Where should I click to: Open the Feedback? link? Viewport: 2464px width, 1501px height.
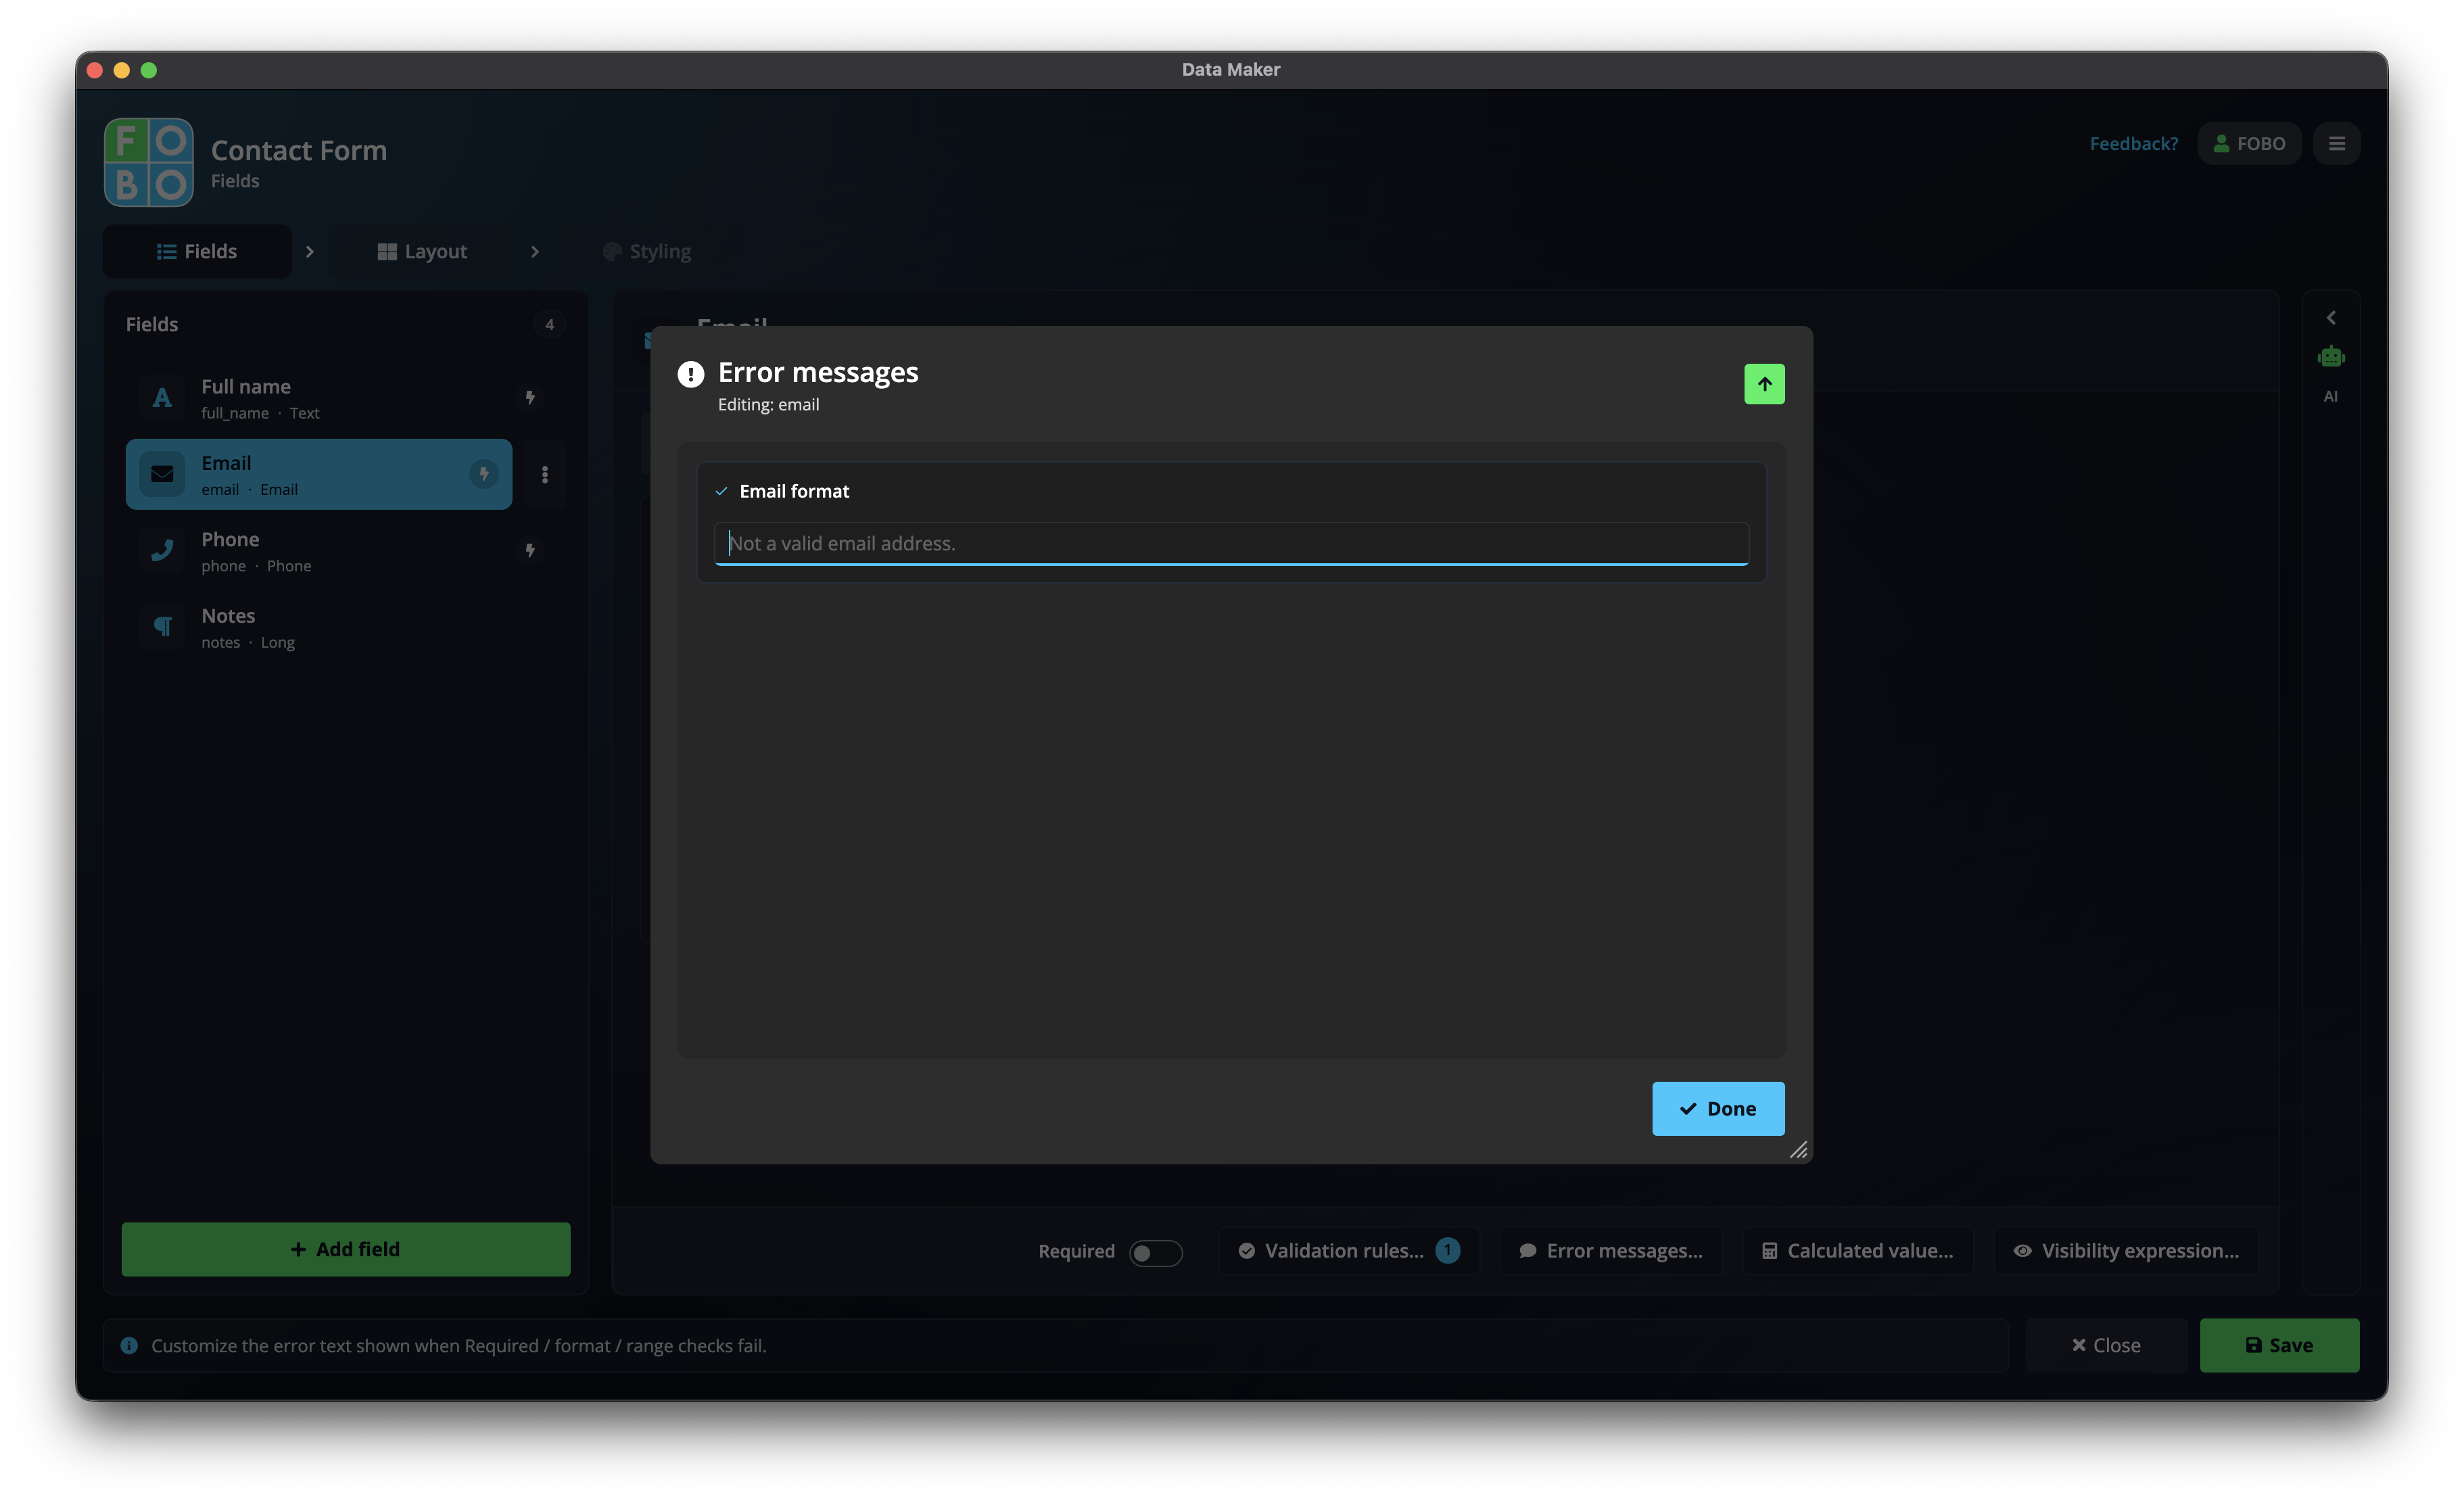[2133, 143]
